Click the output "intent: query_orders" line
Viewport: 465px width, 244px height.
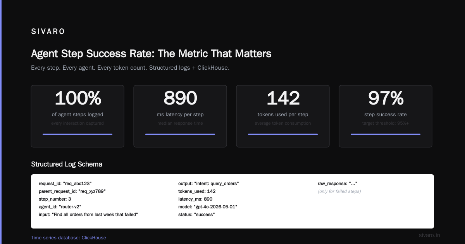pos(208,184)
